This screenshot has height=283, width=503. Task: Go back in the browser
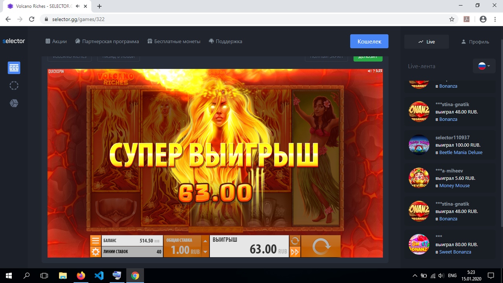point(8,19)
